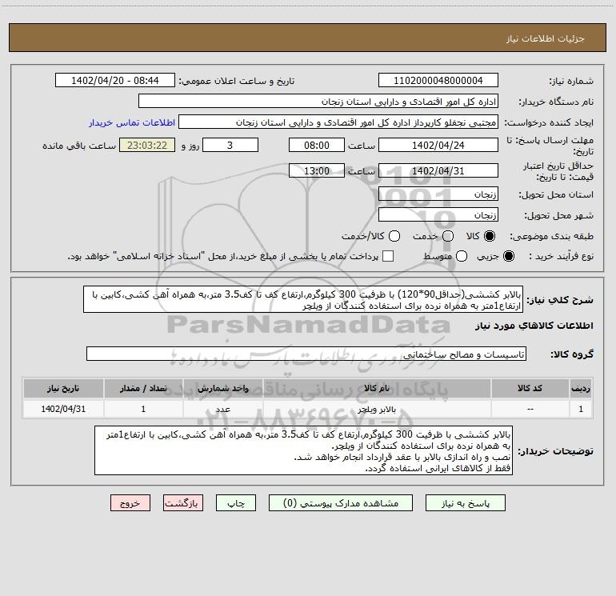Click the کد کالا column header
The image size is (616, 596).
pos(530,389)
